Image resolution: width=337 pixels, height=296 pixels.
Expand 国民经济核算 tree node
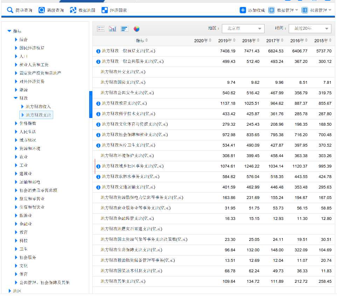[x=16, y=48]
